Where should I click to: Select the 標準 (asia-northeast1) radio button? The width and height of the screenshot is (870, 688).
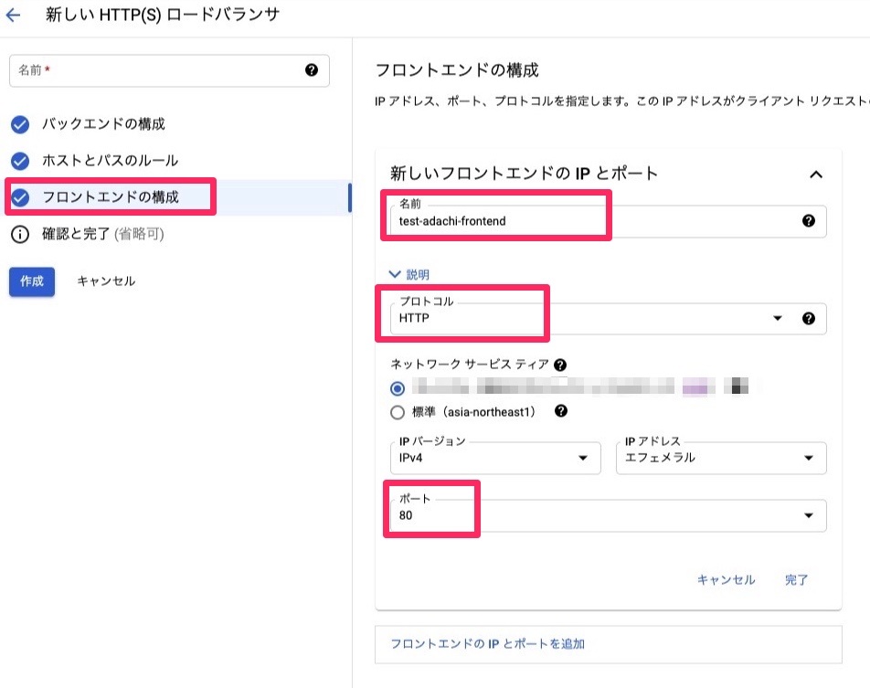398,411
